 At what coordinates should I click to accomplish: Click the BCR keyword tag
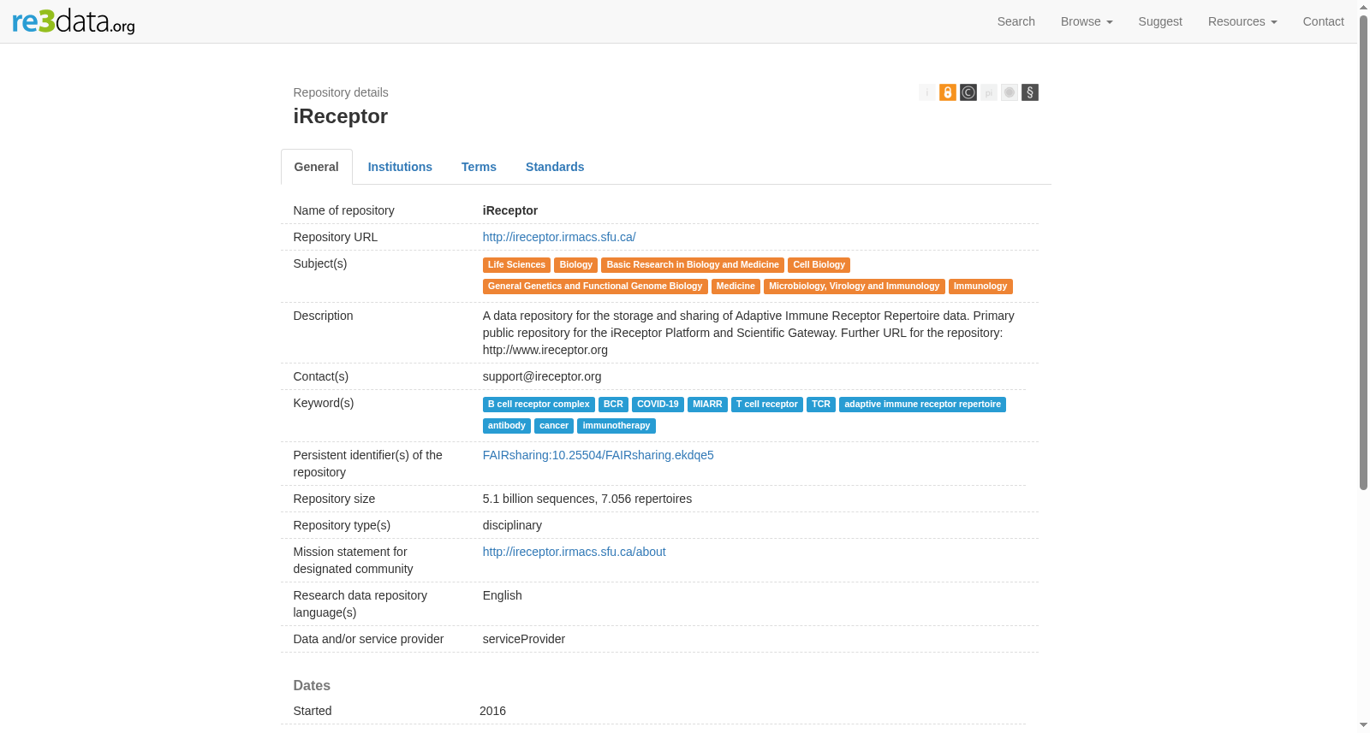tap(613, 405)
